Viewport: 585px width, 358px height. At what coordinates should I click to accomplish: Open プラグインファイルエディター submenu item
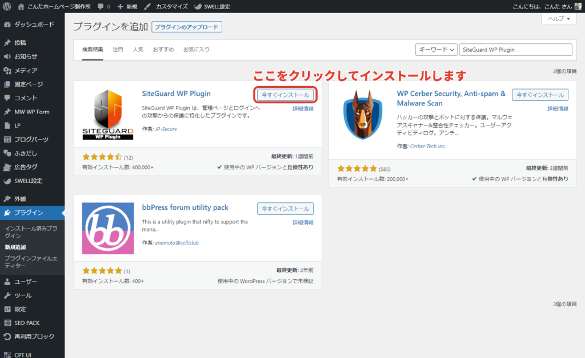(31, 262)
